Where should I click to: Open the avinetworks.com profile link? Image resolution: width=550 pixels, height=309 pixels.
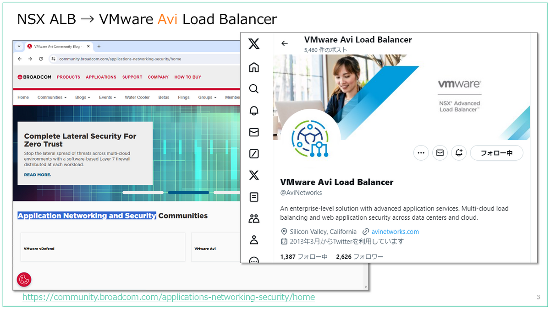pos(395,232)
